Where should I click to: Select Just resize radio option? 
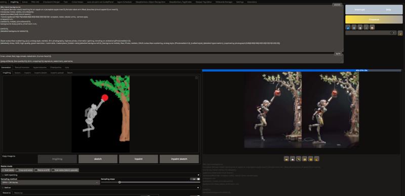tap(8, 170)
